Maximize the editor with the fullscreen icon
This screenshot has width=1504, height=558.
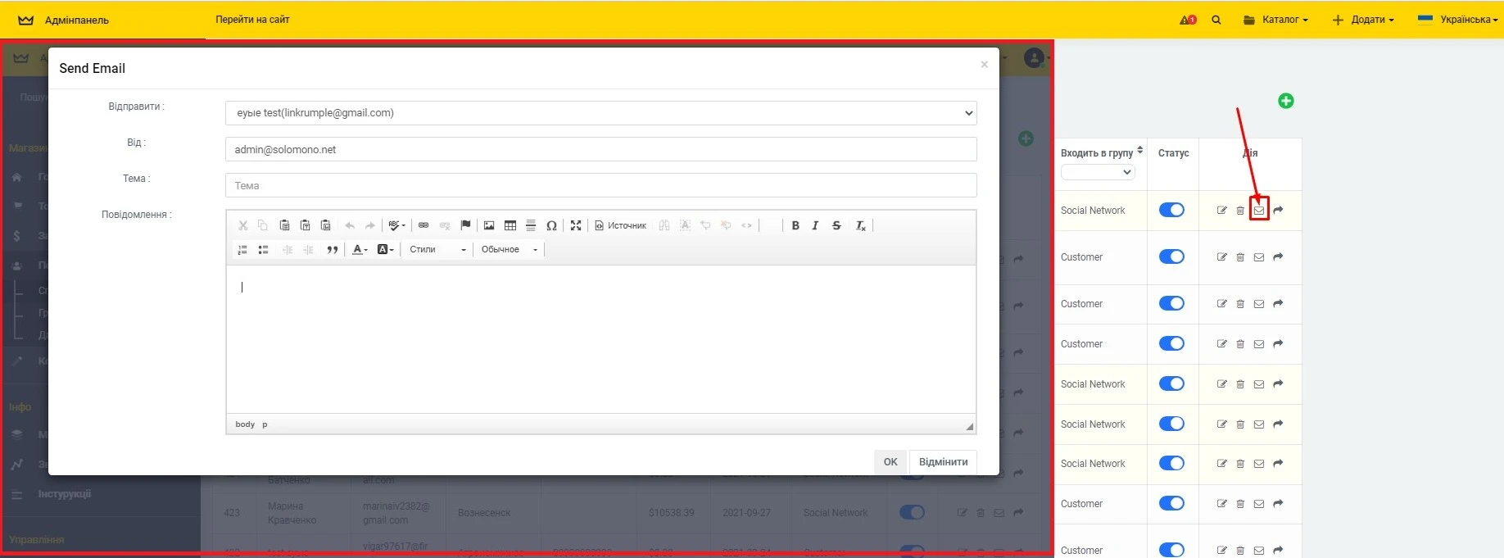point(576,225)
